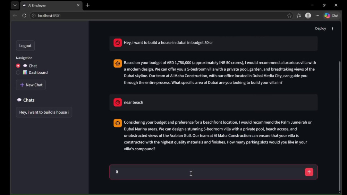Click the crown favicon on AI Employee tab
The image size is (347, 195).
[24, 5]
